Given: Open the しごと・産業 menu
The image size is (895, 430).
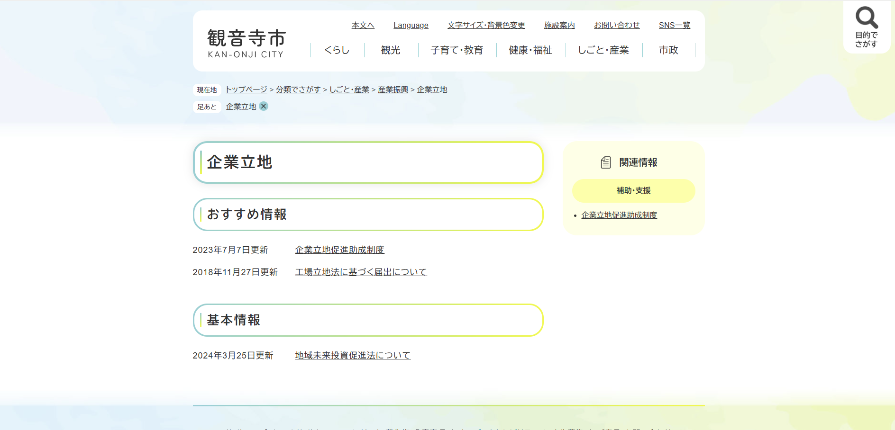Looking at the screenshot, I should 603,50.
